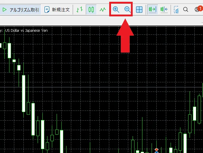Toggle chart auto-scroll to latest bar
This screenshot has height=153, width=203.
coord(152,10)
